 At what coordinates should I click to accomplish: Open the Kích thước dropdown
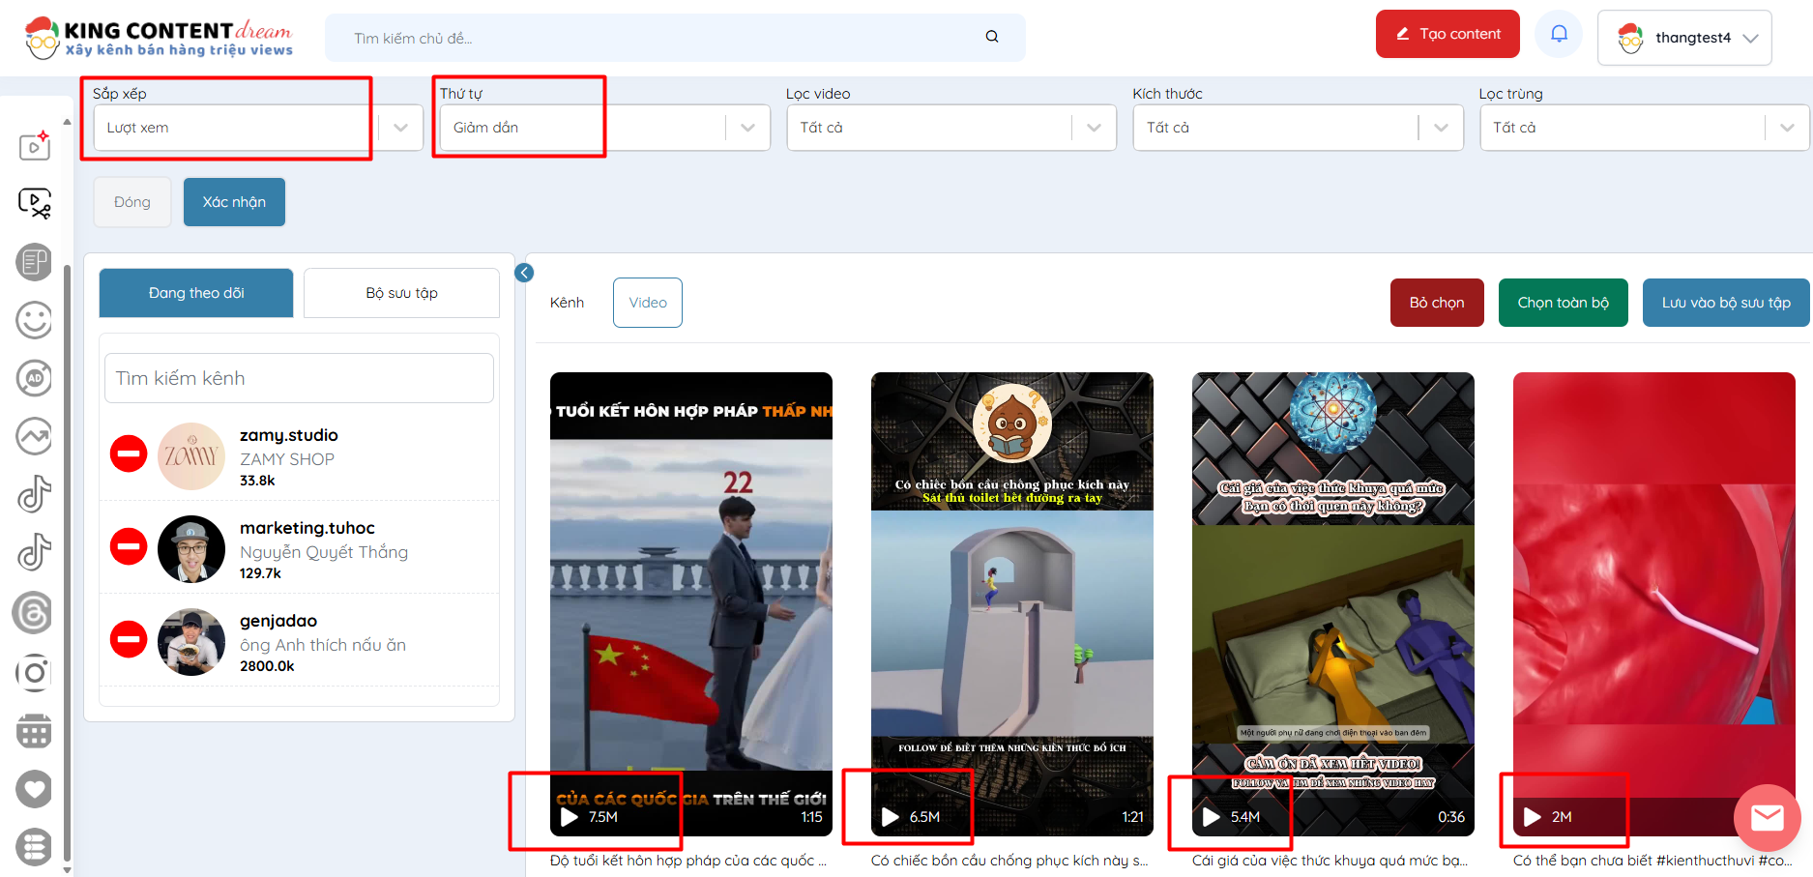pyautogui.click(x=1299, y=128)
